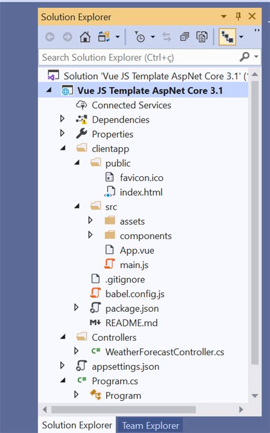Click the WeatherForecastController.cs C# icon
This screenshot has height=433, width=270.
coord(96,351)
